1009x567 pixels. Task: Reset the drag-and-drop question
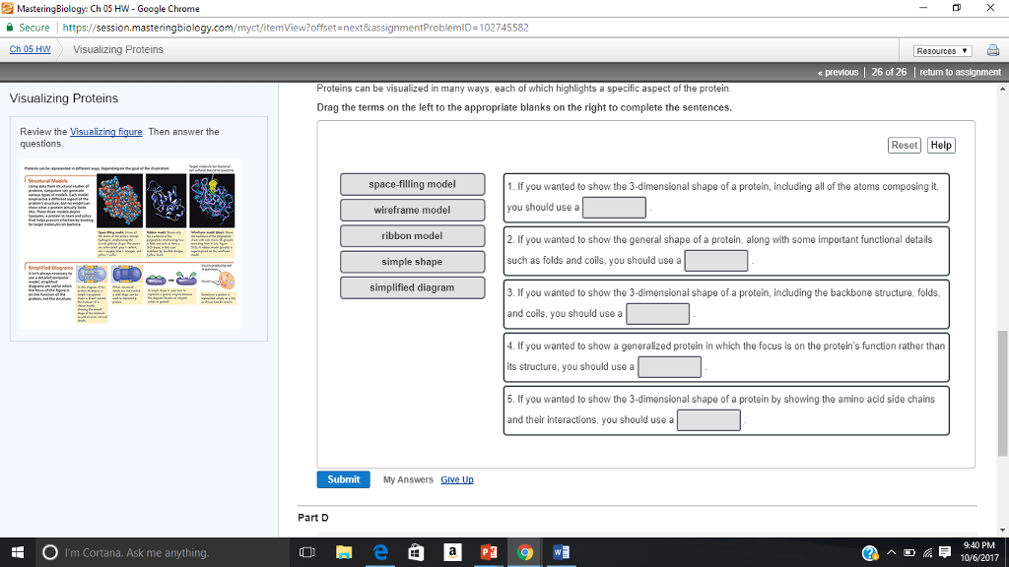[x=904, y=145]
